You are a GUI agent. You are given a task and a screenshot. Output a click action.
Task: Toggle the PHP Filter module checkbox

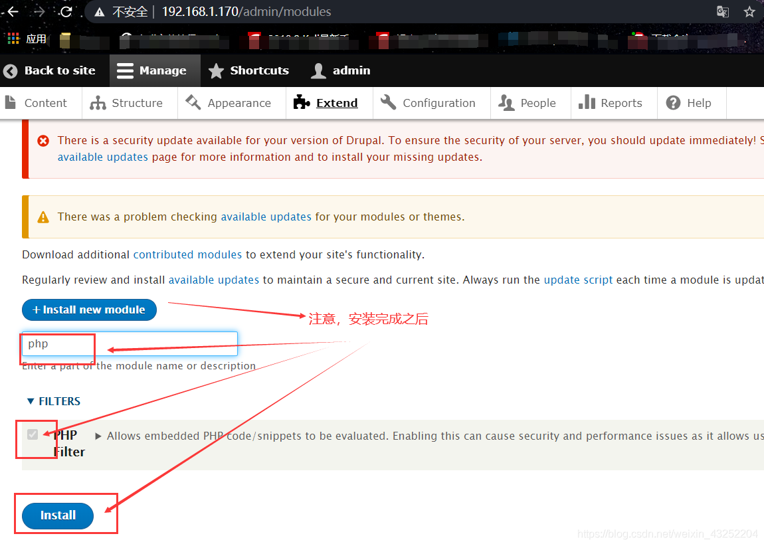pos(33,434)
